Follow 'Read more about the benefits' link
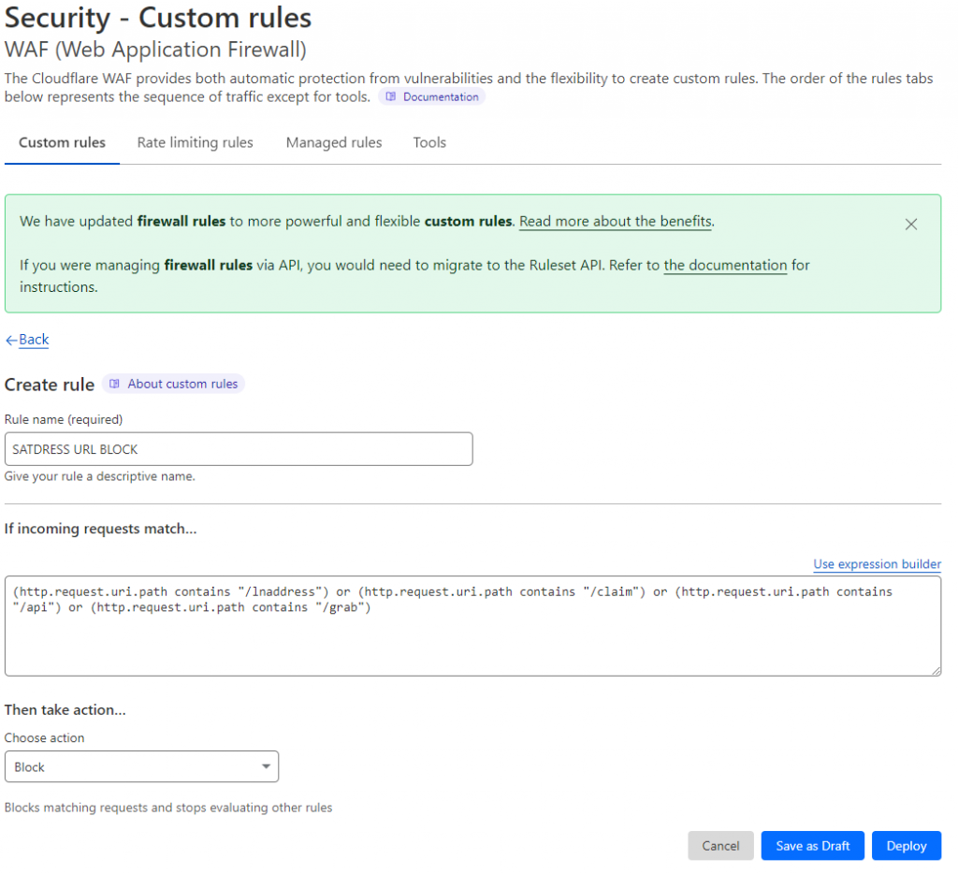The width and height of the screenshot is (958, 874). pos(616,221)
